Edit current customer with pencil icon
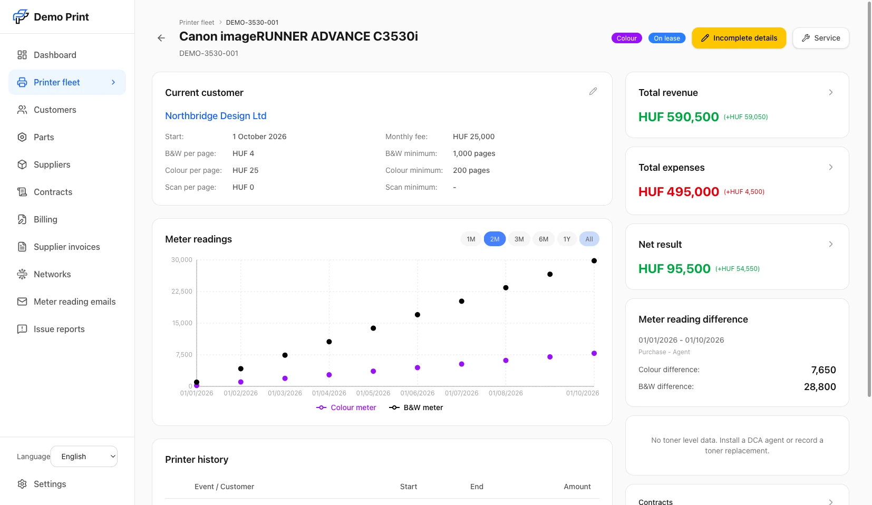The width and height of the screenshot is (872, 505). tap(593, 92)
